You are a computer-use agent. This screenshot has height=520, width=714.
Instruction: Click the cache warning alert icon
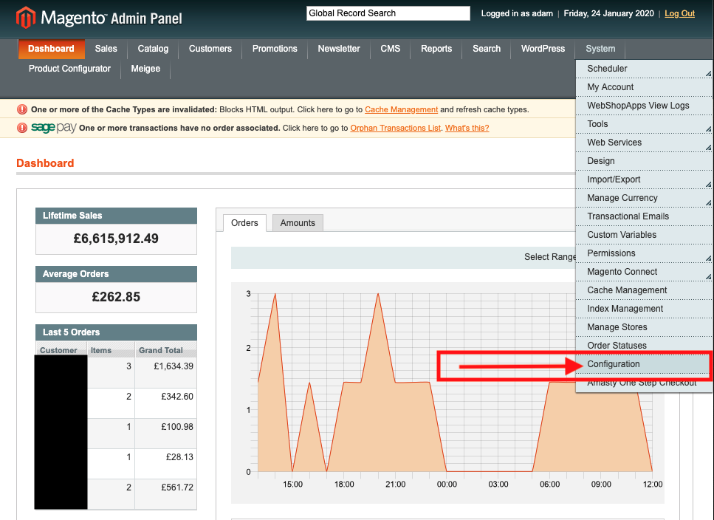22,109
